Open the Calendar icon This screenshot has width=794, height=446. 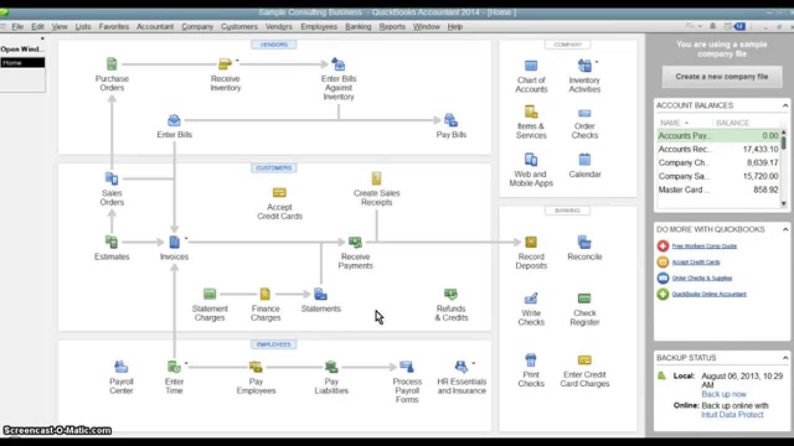(584, 160)
